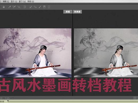Select the Spot Removal tool
The height and width of the screenshot is (103, 138).
(31, 7)
